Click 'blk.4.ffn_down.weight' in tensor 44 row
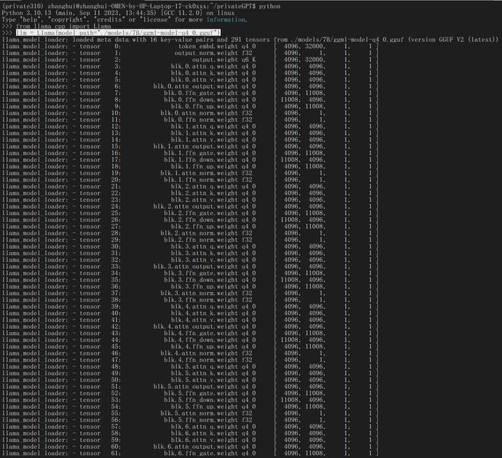The image size is (502, 458). (201, 340)
